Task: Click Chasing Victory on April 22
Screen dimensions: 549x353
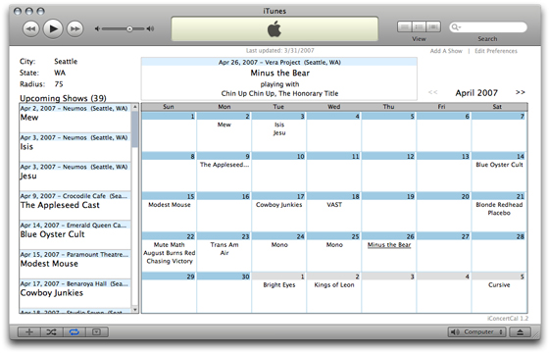Action: (x=170, y=261)
